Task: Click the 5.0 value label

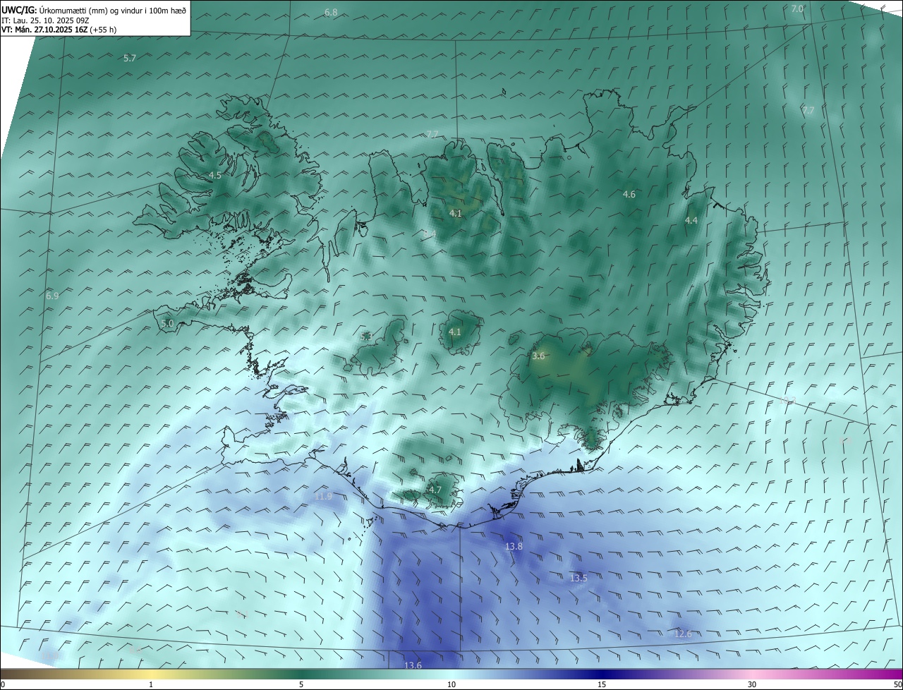Action: tap(167, 324)
